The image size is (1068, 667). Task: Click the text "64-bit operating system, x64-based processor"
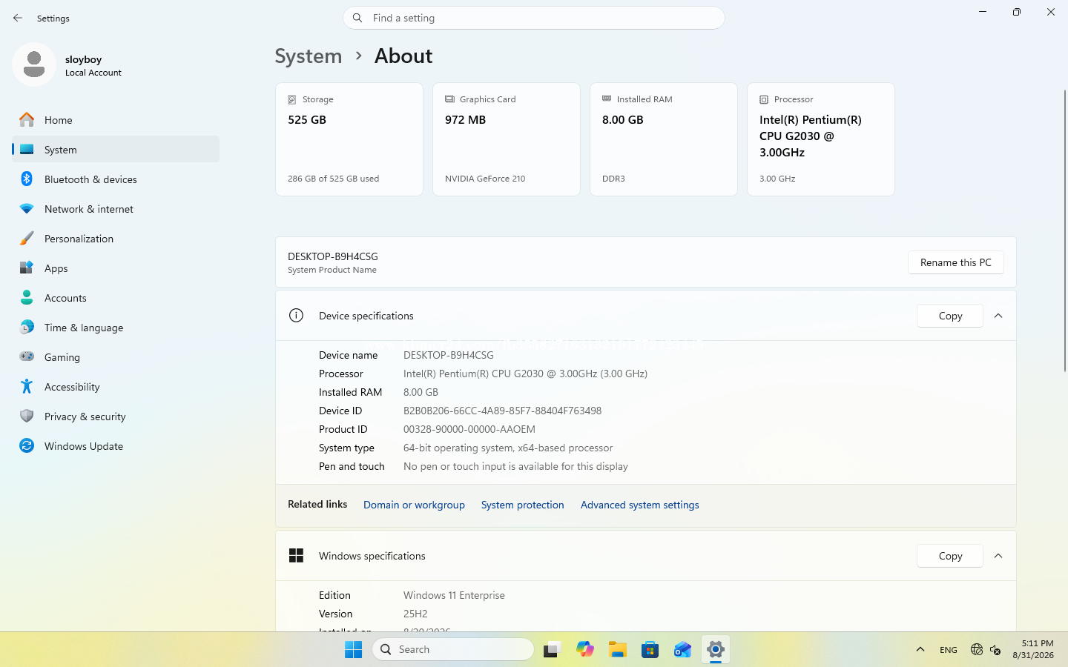coord(508,448)
